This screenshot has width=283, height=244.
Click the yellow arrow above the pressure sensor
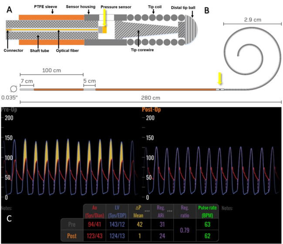coord(104,18)
